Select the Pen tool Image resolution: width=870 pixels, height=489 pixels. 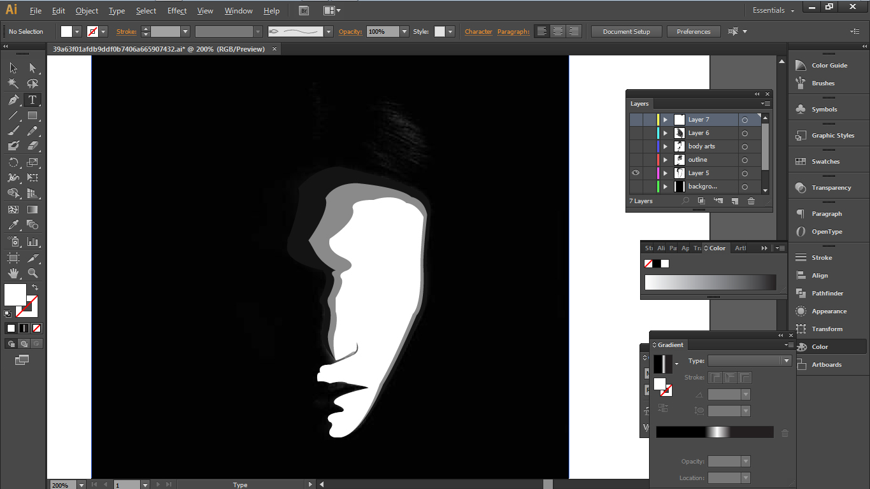(13, 100)
